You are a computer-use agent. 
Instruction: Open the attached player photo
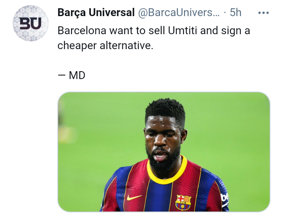tap(164, 152)
